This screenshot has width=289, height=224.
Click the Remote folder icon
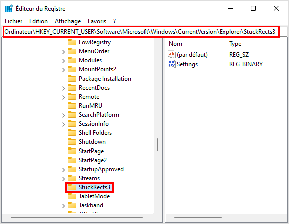72,97
